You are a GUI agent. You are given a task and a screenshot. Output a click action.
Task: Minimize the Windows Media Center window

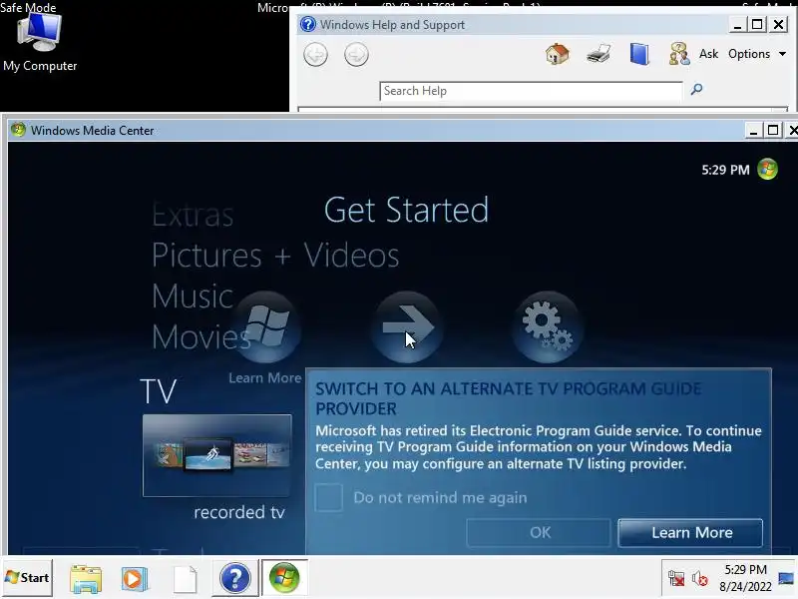click(x=753, y=131)
